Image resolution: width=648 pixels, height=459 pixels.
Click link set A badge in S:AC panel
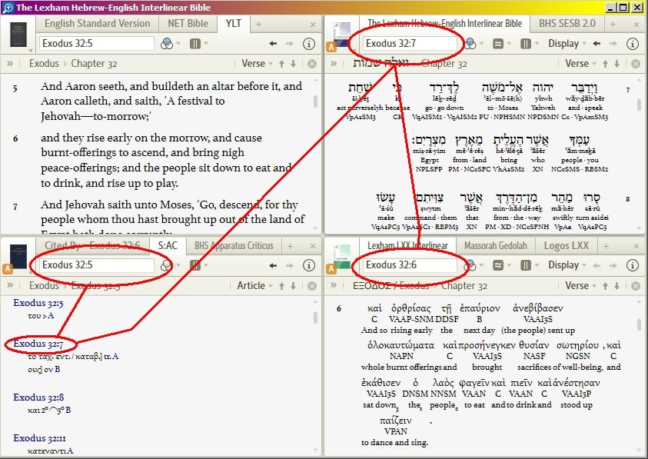coord(8,269)
